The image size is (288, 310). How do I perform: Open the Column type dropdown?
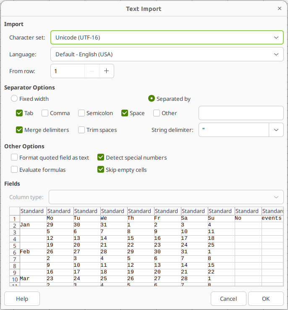point(166,197)
